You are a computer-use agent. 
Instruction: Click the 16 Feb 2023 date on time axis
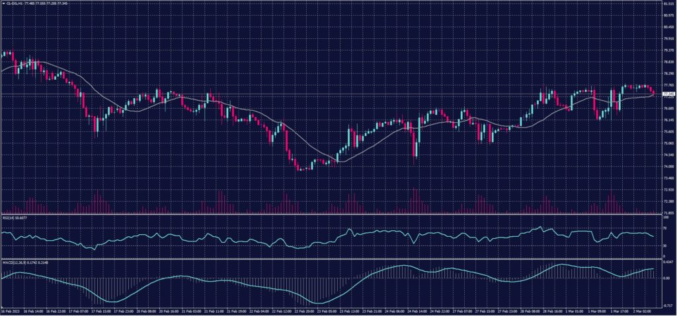coord(9,312)
